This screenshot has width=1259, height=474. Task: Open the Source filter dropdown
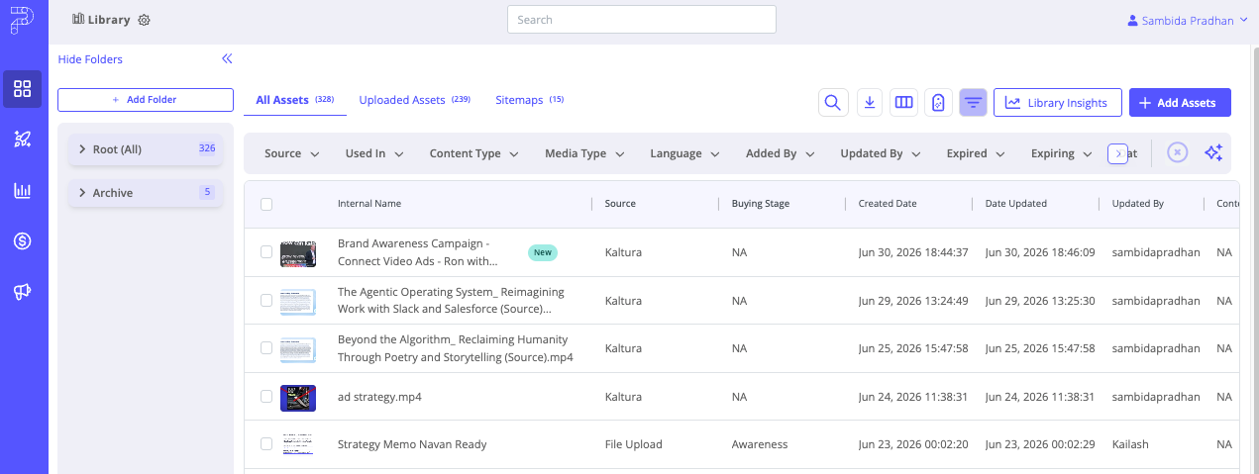click(292, 153)
